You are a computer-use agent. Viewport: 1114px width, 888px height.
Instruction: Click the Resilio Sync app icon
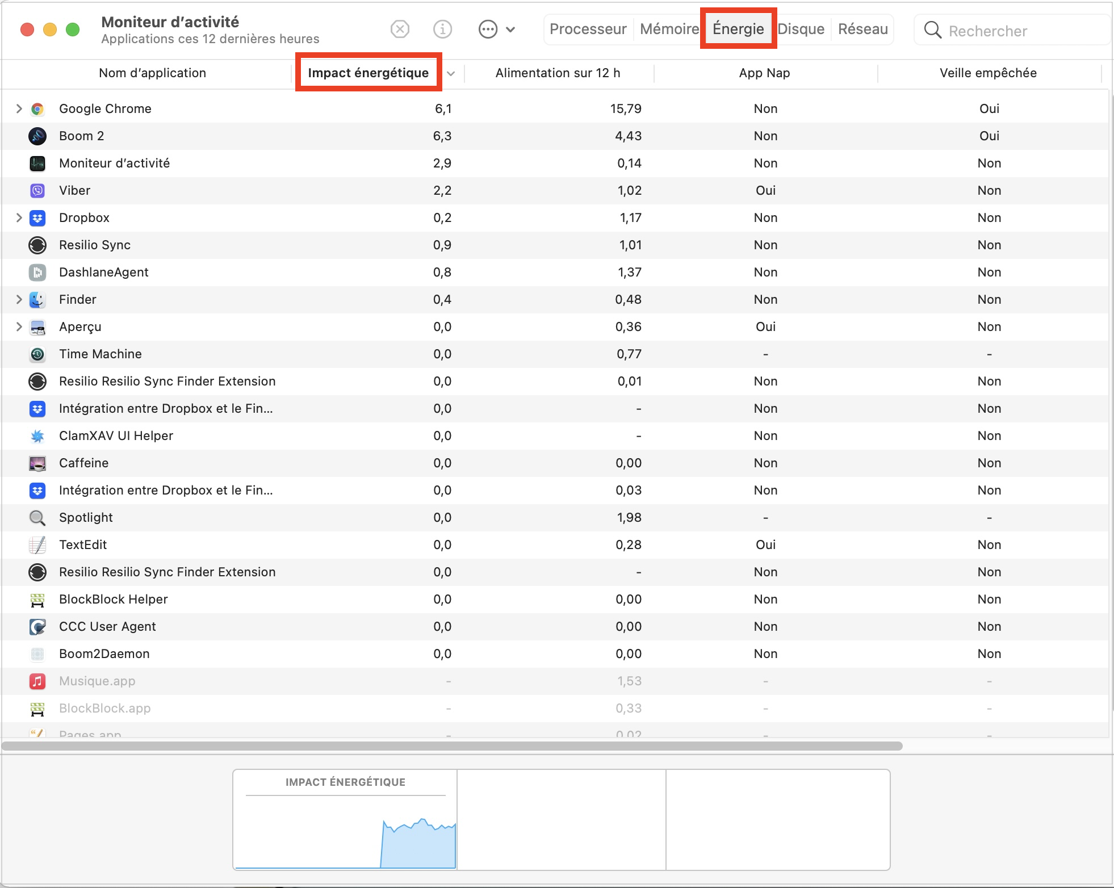37,245
